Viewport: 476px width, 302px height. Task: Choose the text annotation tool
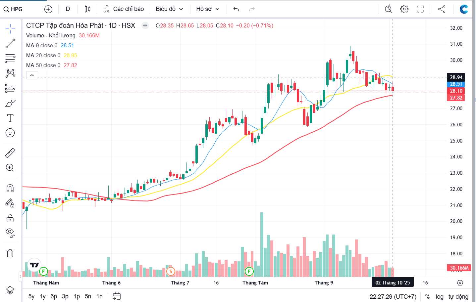click(x=10, y=118)
